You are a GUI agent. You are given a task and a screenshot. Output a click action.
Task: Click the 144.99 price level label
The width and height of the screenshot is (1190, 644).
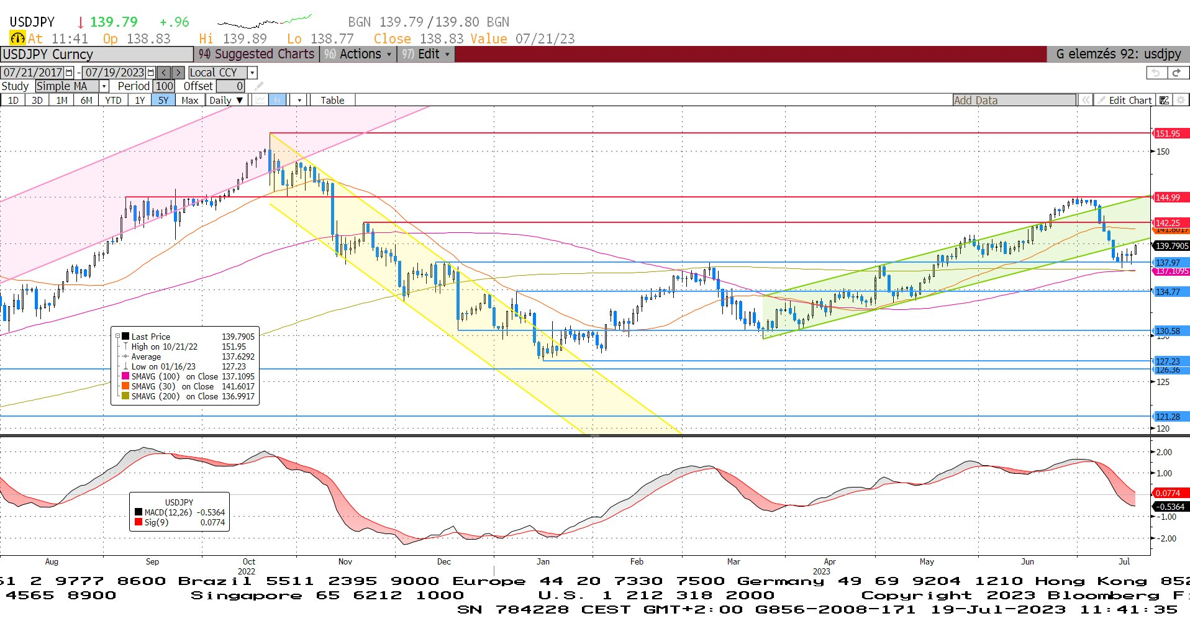point(1170,197)
